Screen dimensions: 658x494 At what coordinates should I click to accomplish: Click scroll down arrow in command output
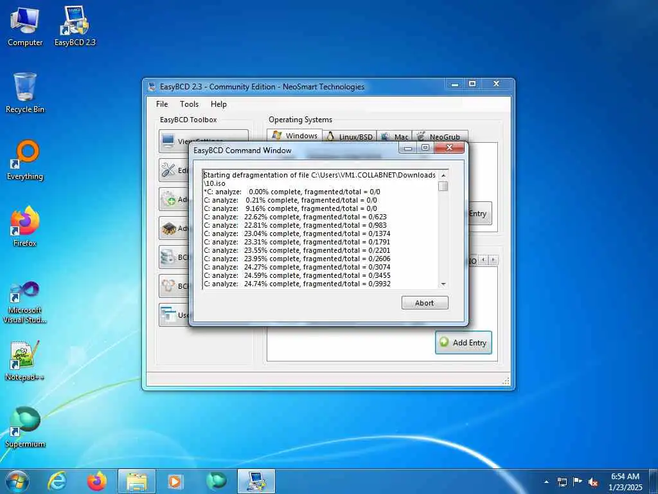coord(443,284)
